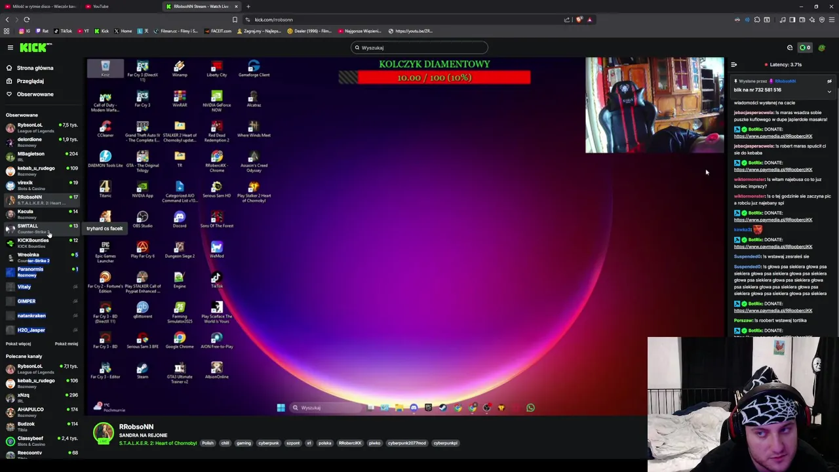Click the szpont stream tag
The height and width of the screenshot is (472, 839).
click(x=293, y=443)
